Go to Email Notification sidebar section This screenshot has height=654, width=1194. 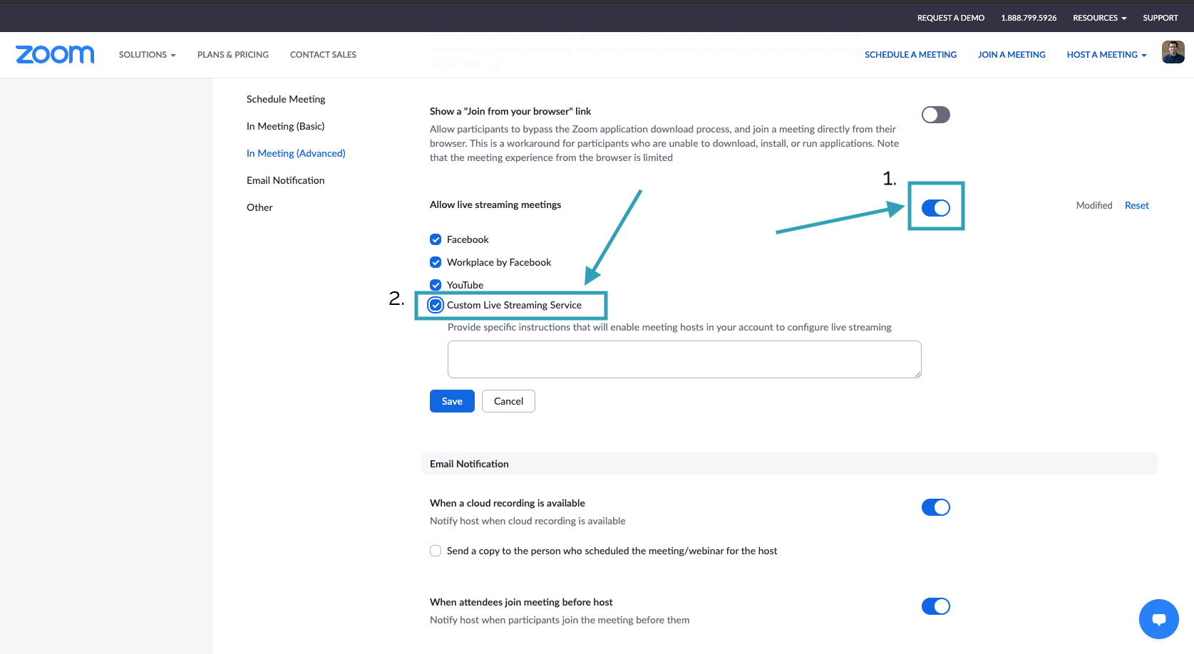285,180
